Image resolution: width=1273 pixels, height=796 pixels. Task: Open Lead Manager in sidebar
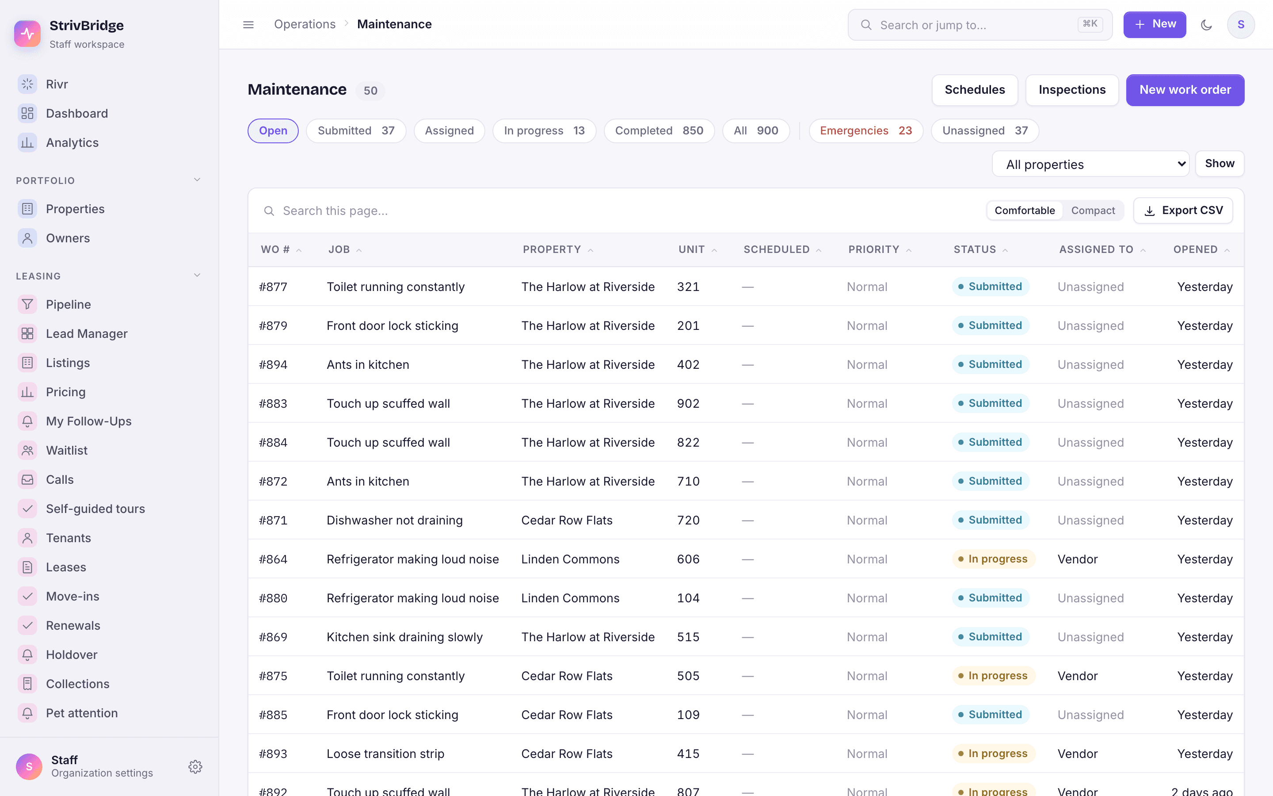[x=109, y=334]
